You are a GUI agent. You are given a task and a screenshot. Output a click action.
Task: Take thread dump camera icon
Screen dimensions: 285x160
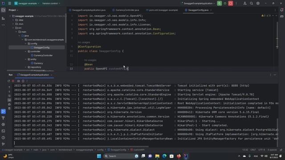click(18, 81)
